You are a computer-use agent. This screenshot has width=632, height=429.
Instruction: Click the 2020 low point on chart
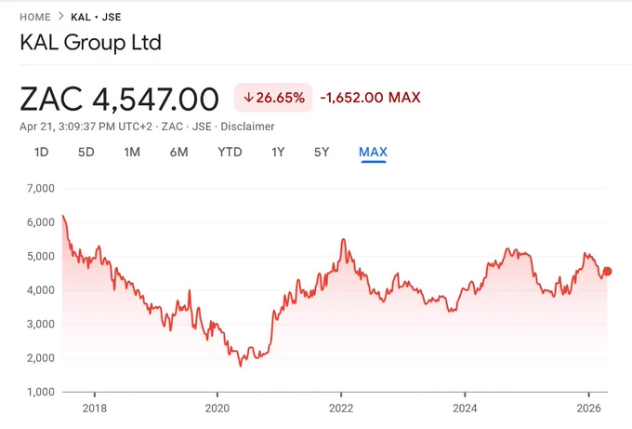[x=241, y=366]
